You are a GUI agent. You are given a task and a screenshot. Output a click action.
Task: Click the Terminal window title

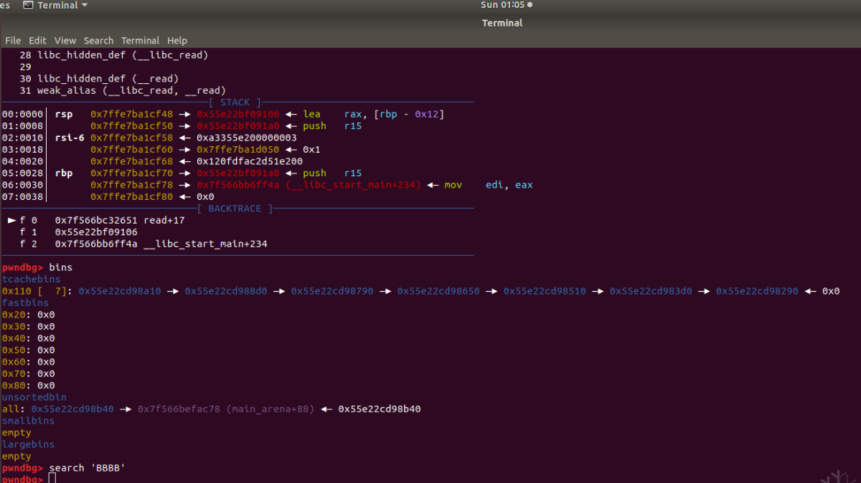[502, 23]
